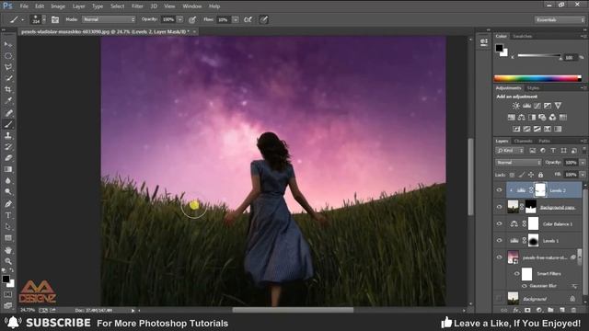Select the Clone Stamp tool
This screenshot has height=331, width=589.
point(8,135)
